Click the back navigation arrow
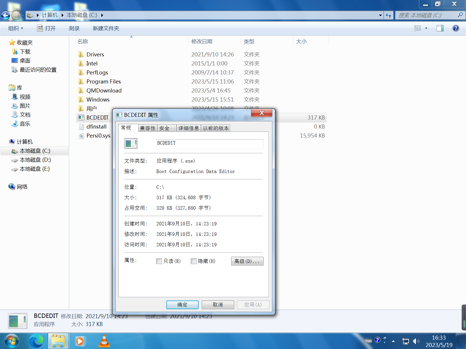 click(x=6, y=15)
